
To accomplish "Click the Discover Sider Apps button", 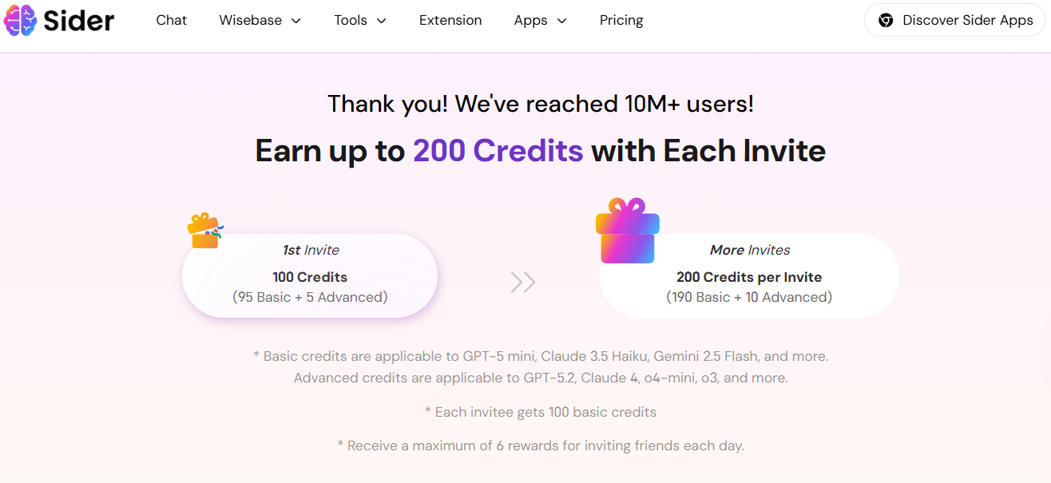I will pyautogui.click(x=955, y=21).
